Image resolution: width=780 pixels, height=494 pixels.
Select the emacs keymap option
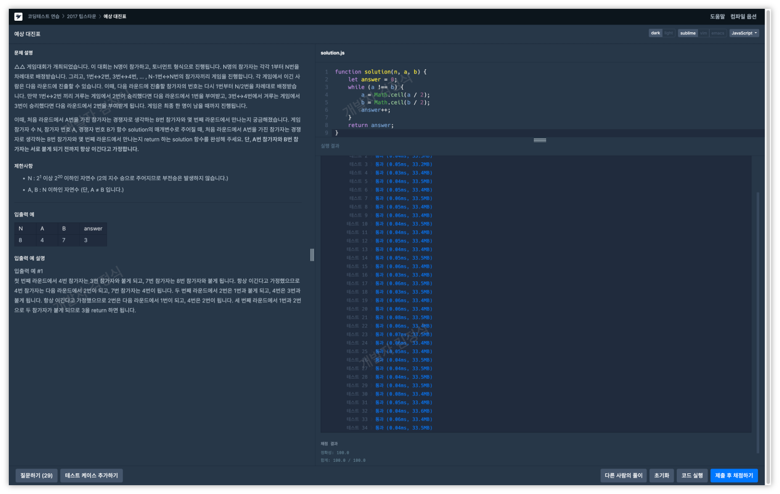pos(717,33)
